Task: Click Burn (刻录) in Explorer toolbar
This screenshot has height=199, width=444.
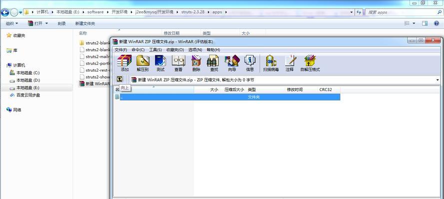Action: click(x=62, y=23)
